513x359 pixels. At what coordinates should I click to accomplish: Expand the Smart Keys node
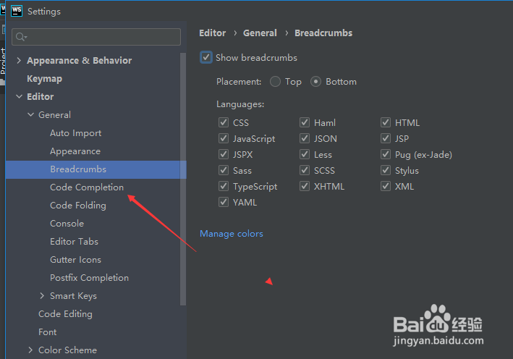point(42,296)
